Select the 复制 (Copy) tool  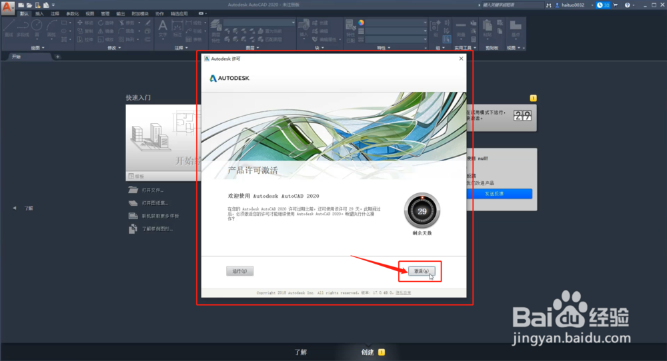click(85, 31)
